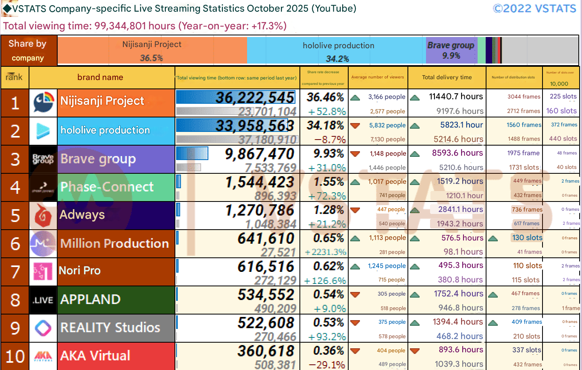This screenshot has height=370, width=582.
Task: Click the 'rank' column header
Action: pos(15,77)
